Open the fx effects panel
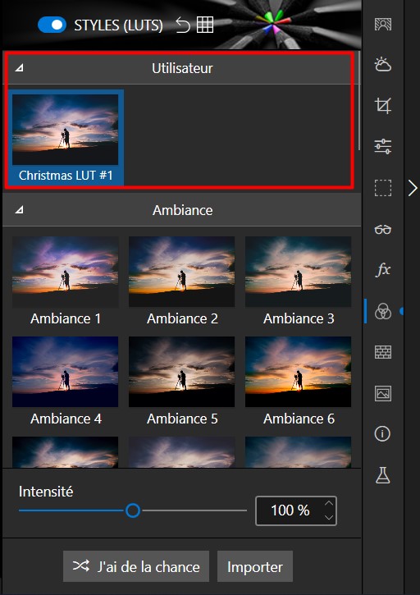The width and height of the screenshot is (420, 595). click(x=383, y=270)
